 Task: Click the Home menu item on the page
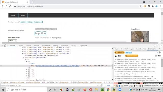coord(13,15)
